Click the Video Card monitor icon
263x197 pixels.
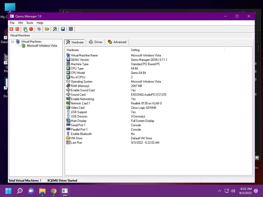tap(68, 107)
